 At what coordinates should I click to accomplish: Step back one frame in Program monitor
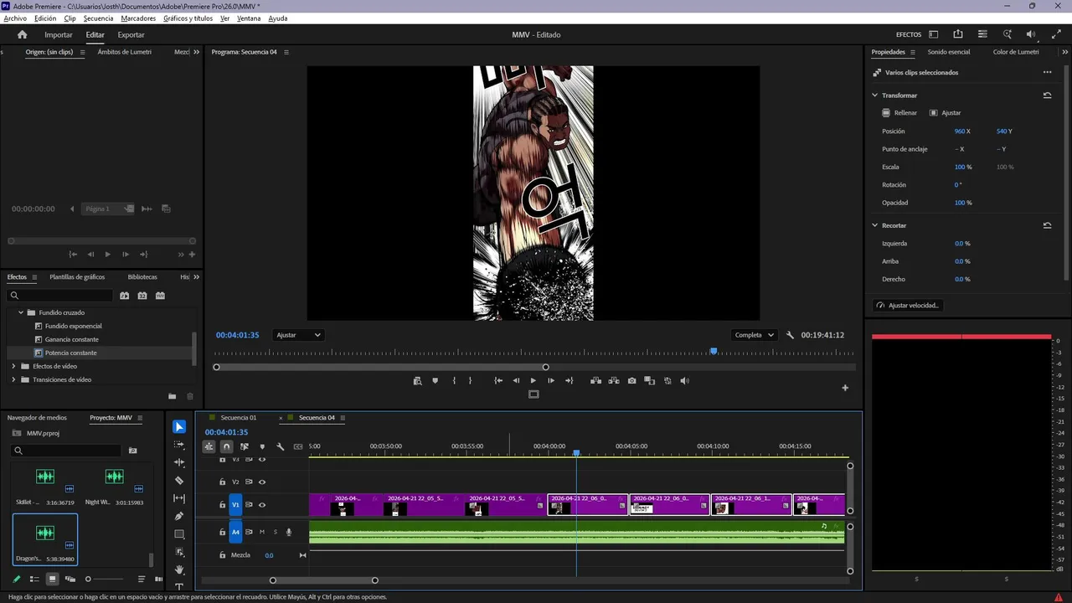516,381
